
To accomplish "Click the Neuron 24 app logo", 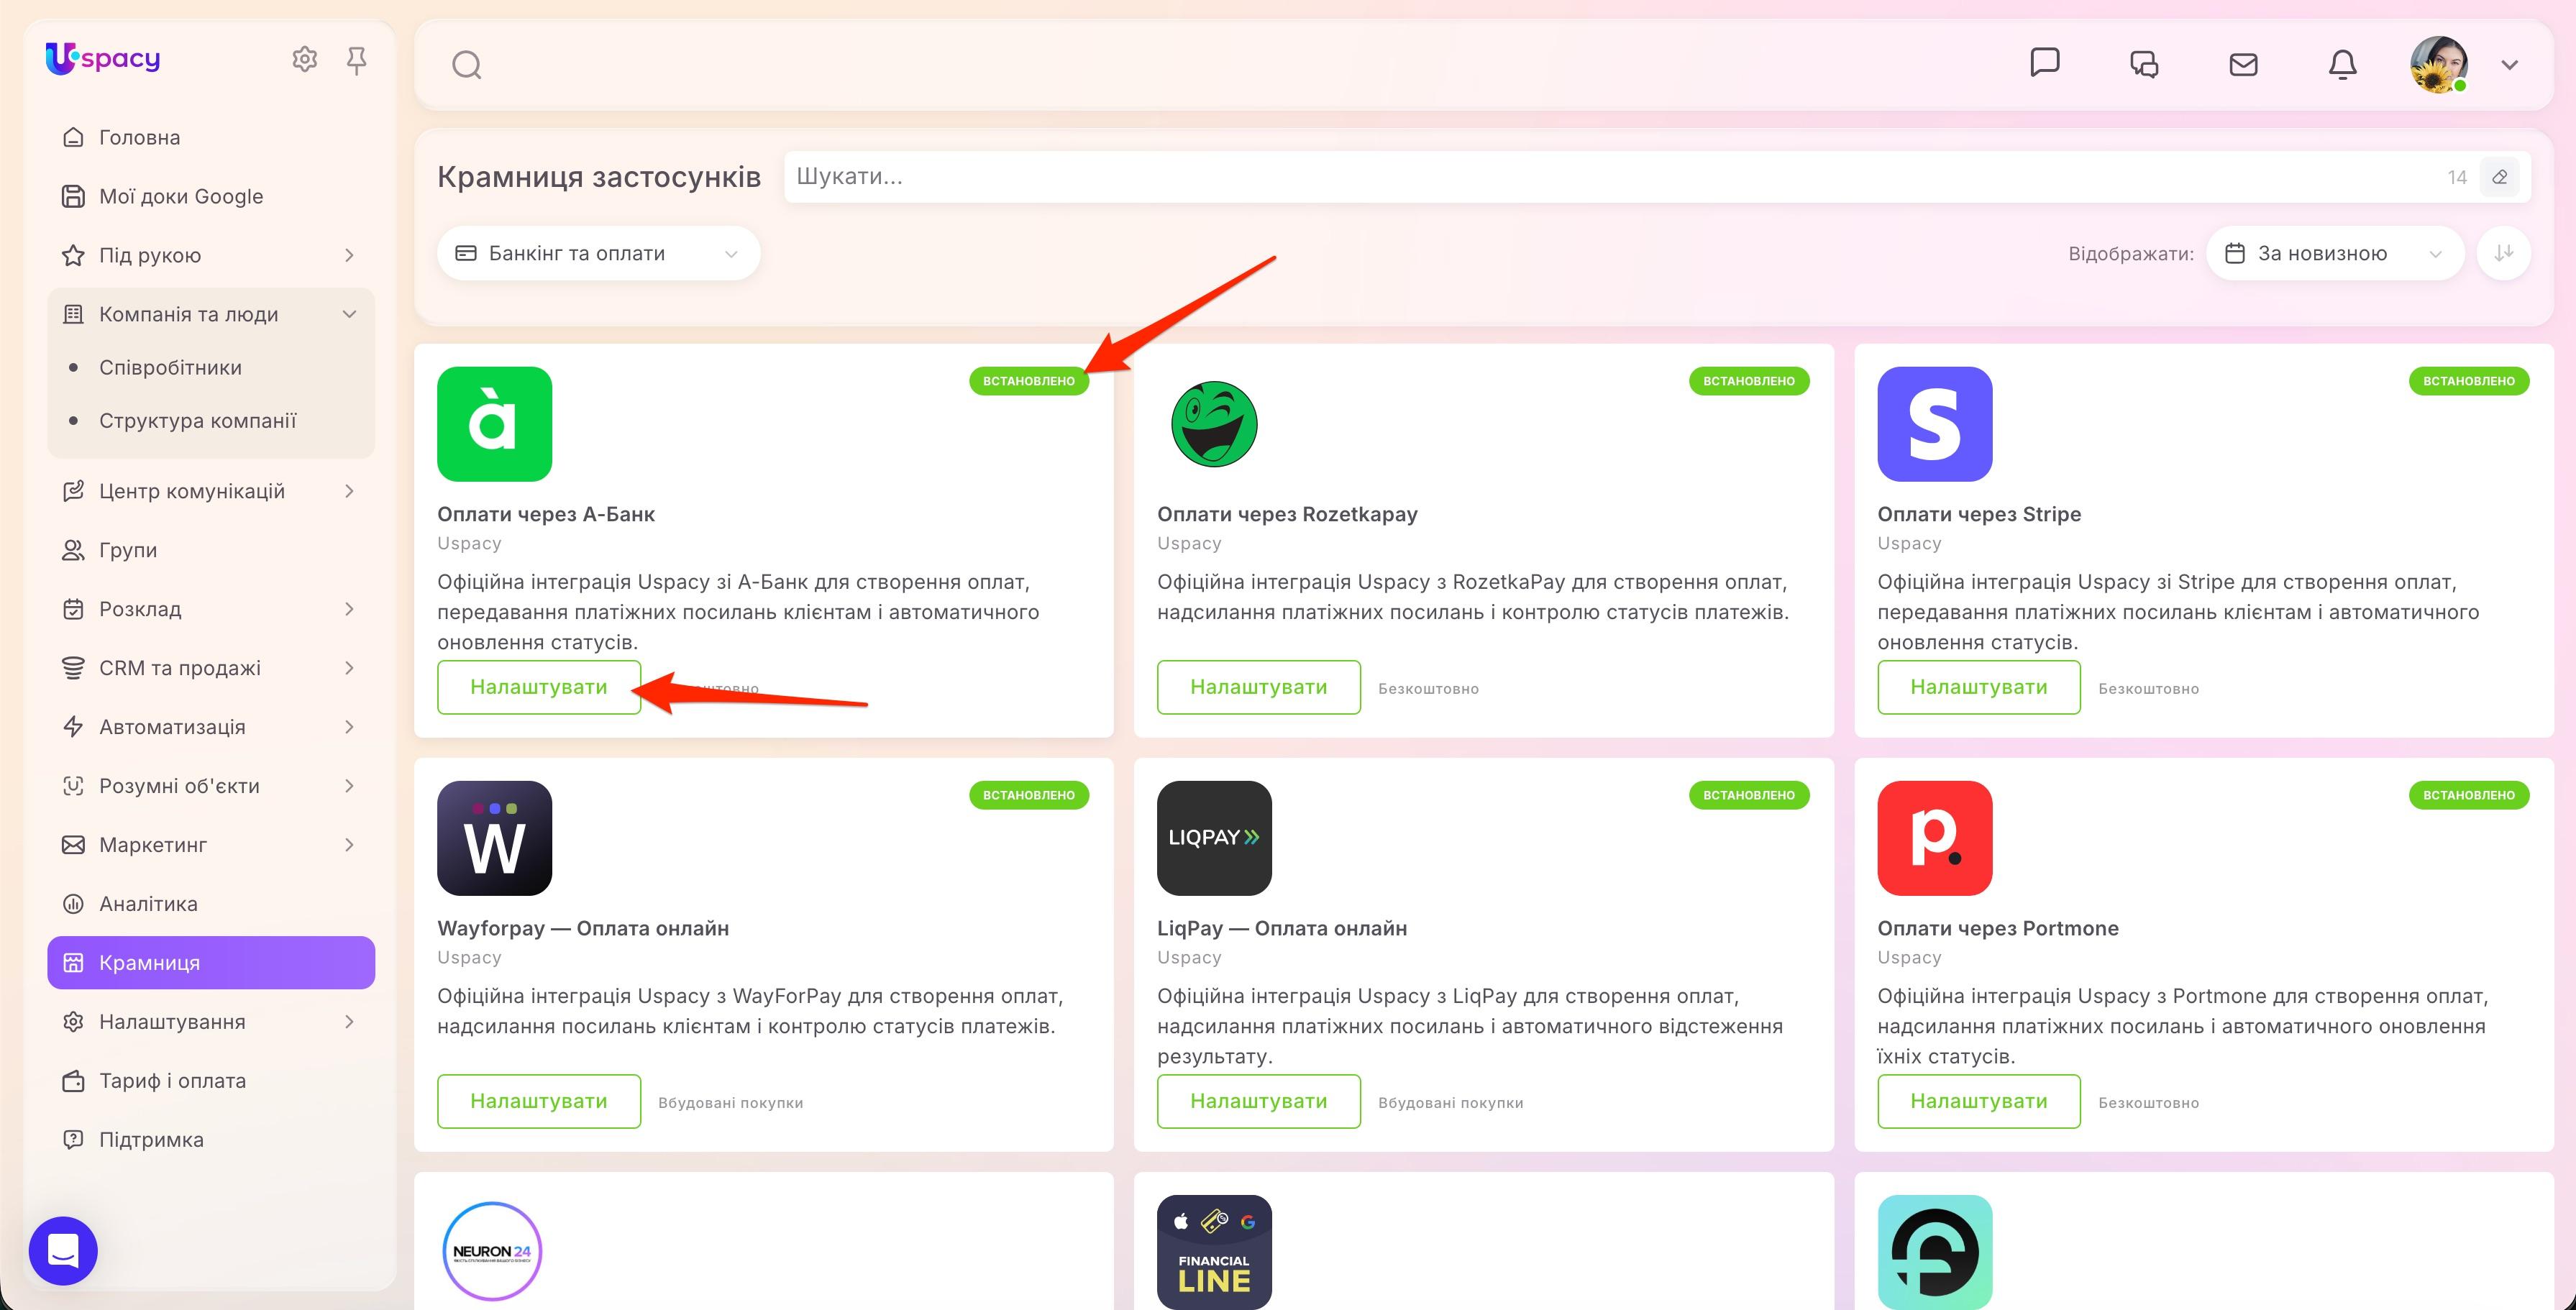I will point(492,1251).
